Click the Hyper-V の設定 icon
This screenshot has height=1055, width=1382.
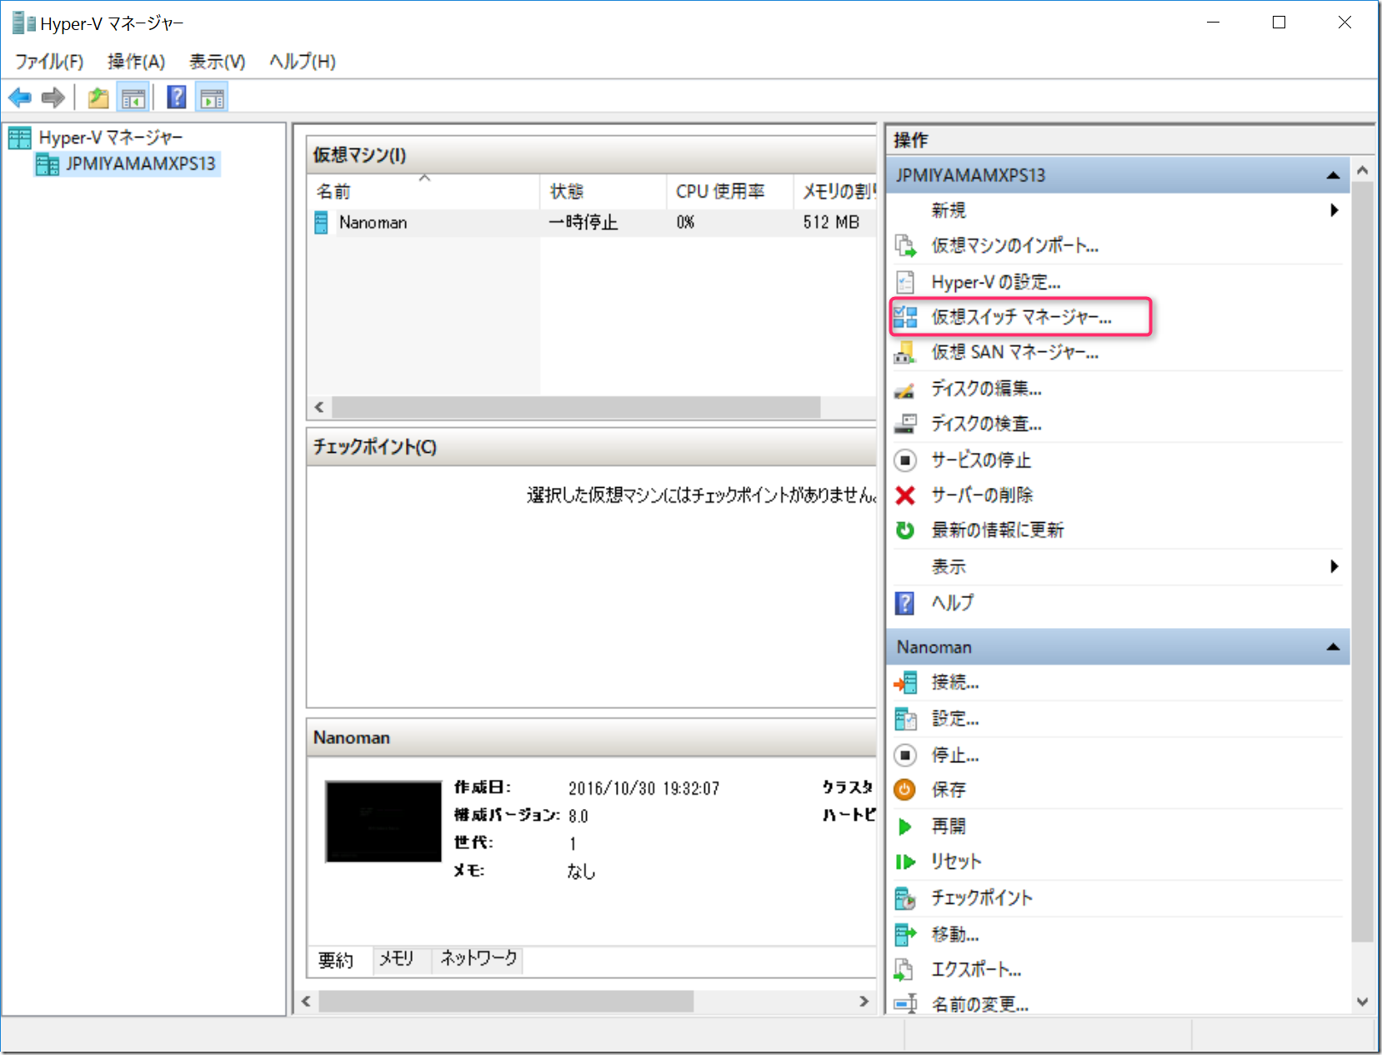pos(905,282)
